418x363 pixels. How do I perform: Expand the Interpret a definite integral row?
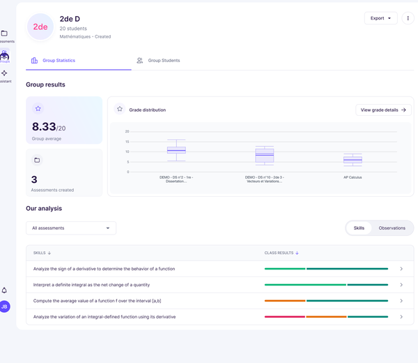point(401,285)
